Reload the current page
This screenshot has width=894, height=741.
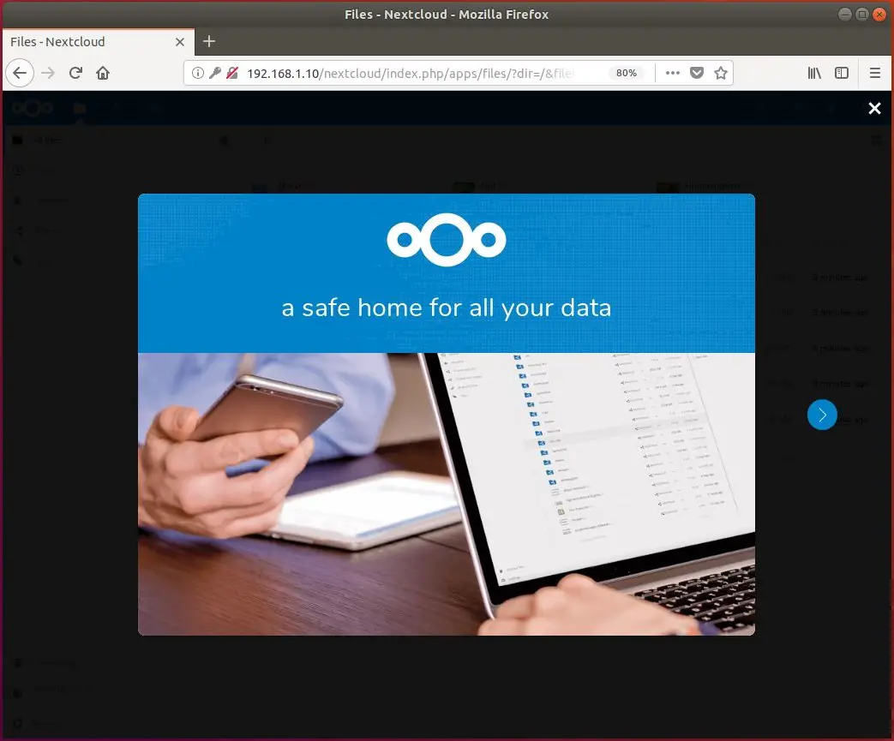click(75, 73)
